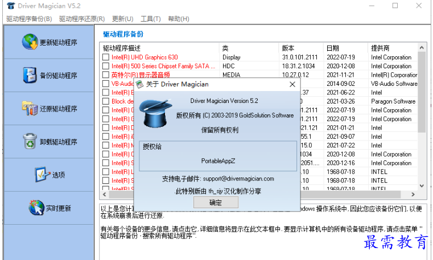Click version 31.0.101.2111 in first row
433x260 pixels.
click(x=300, y=57)
